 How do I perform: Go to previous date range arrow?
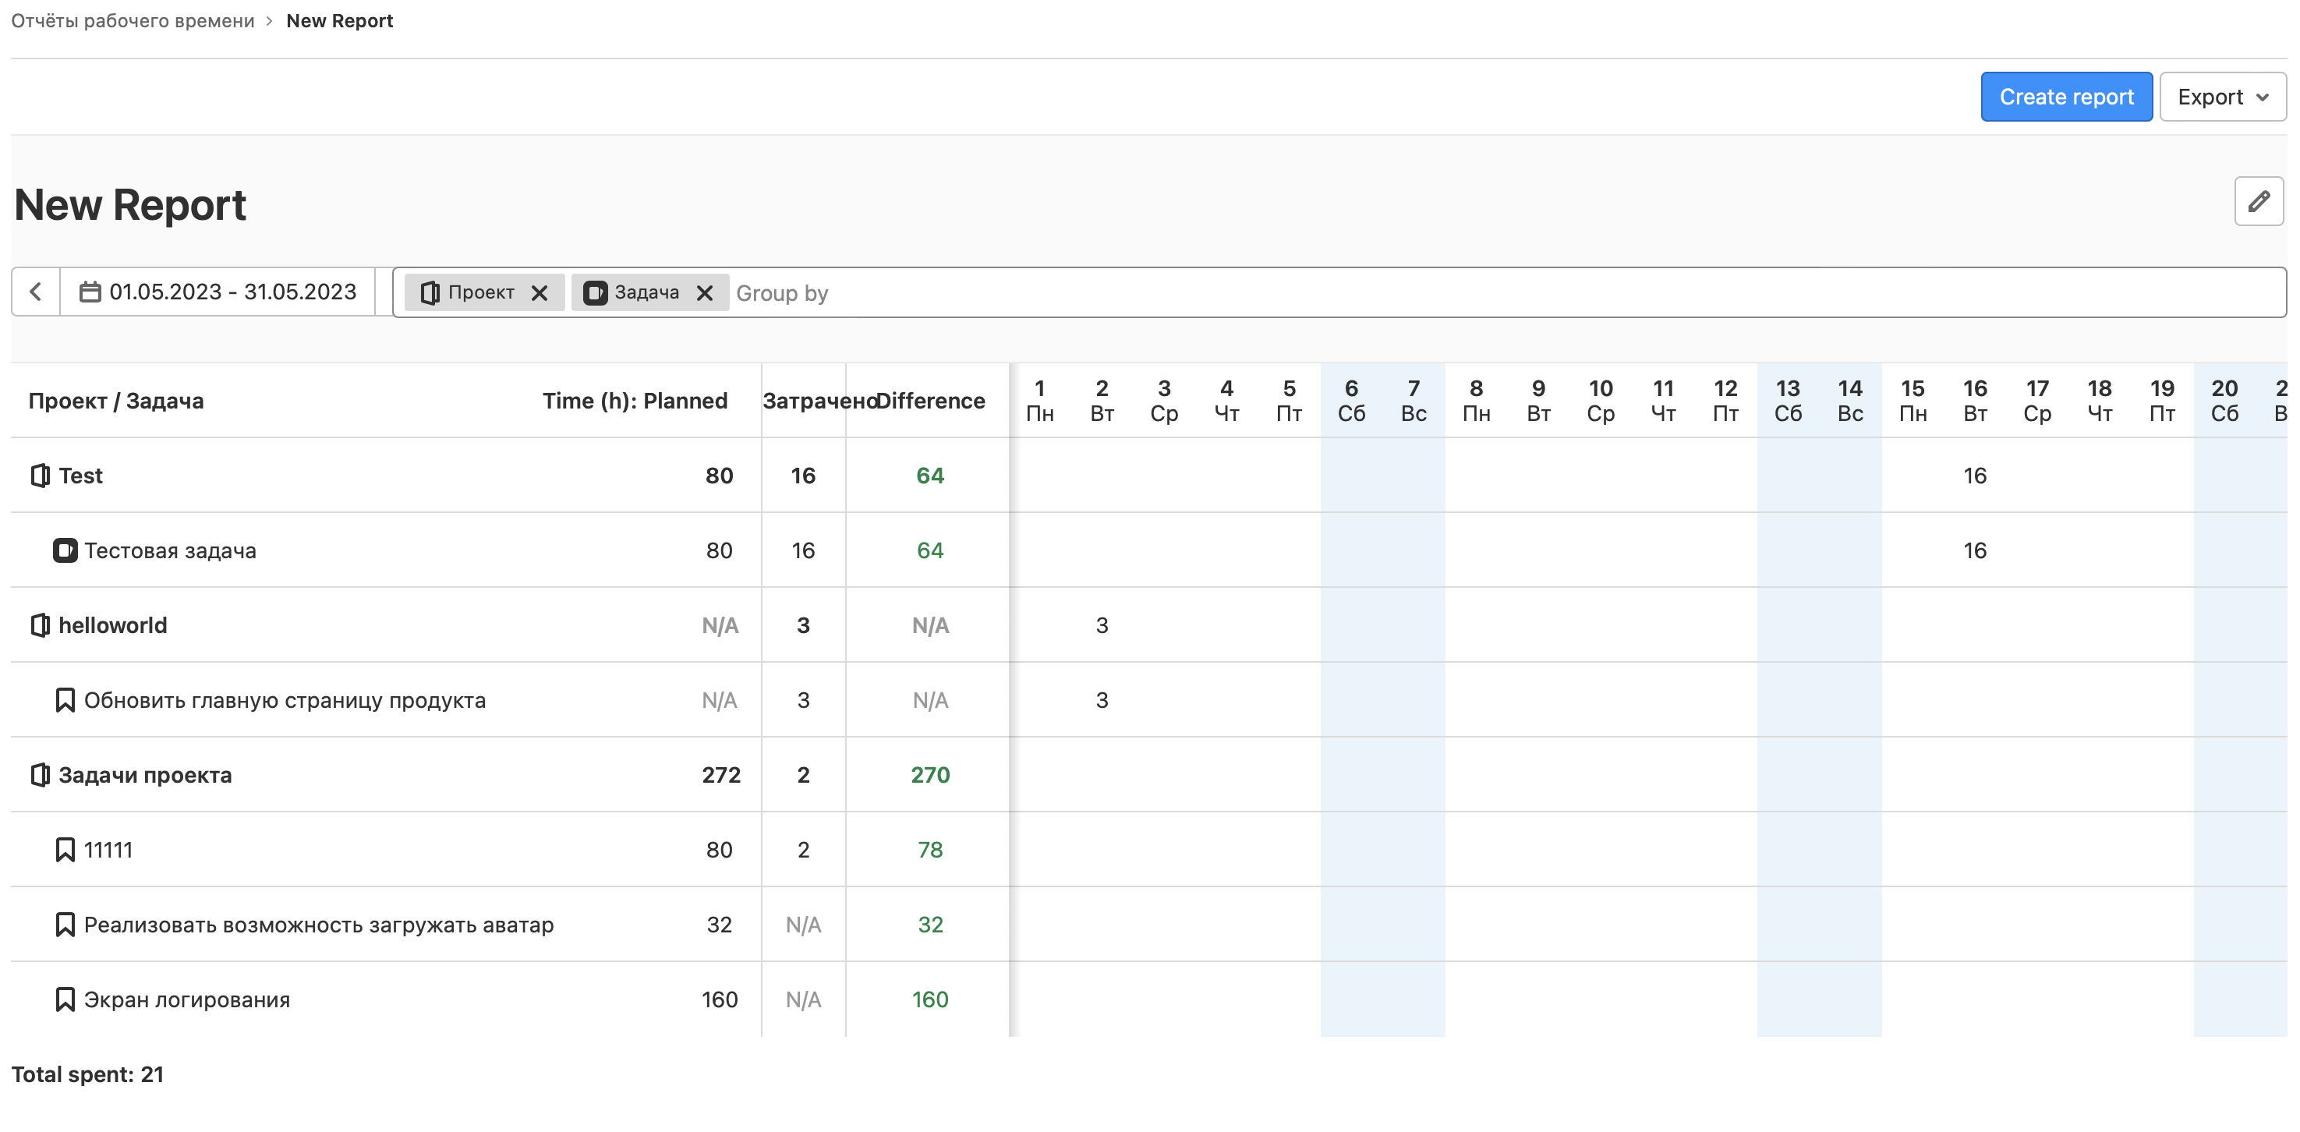[x=36, y=292]
